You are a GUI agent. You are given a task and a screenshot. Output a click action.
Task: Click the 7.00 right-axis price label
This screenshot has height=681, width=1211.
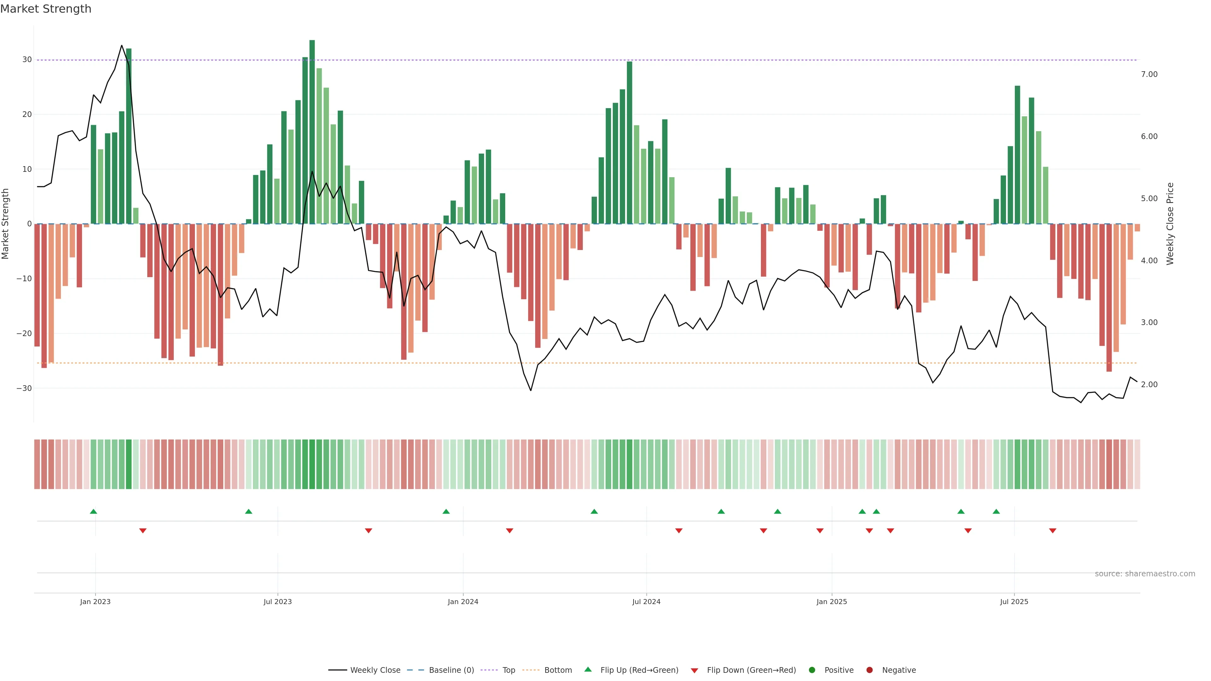pos(1149,74)
